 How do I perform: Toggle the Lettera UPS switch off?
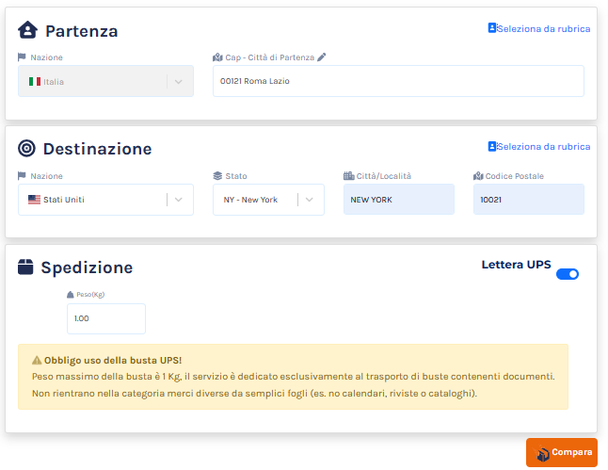coord(568,274)
